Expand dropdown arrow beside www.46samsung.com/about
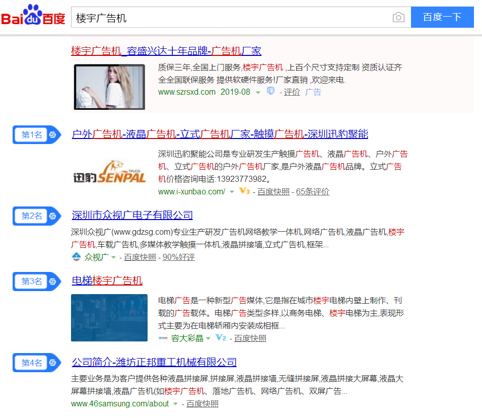The height and width of the screenshot is (418, 482). point(175,404)
